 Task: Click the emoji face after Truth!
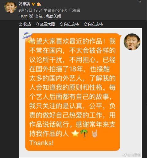pyautogui.click(x=31, y=16)
